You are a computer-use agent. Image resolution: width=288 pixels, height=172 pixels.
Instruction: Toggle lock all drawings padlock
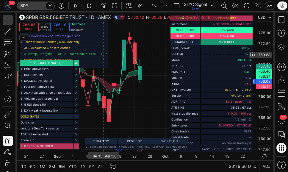8,163
